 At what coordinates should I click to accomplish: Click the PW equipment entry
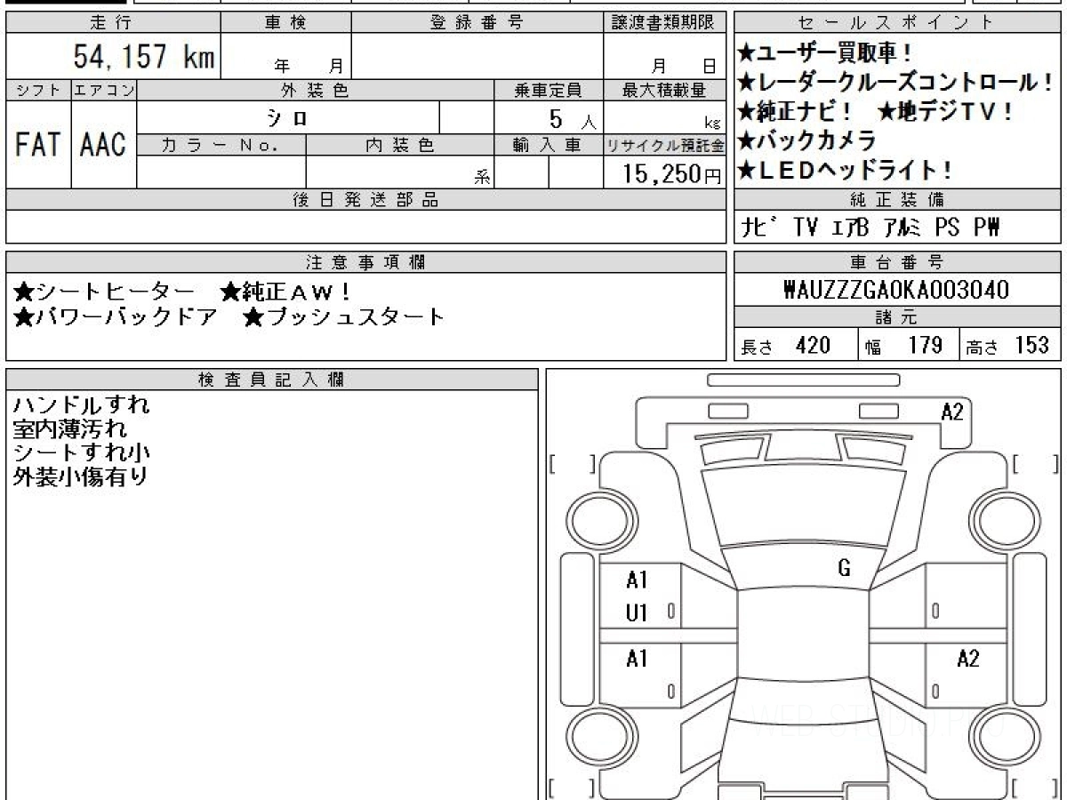tap(987, 228)
